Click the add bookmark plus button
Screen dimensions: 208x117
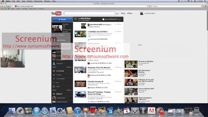[x=12, y=6]
